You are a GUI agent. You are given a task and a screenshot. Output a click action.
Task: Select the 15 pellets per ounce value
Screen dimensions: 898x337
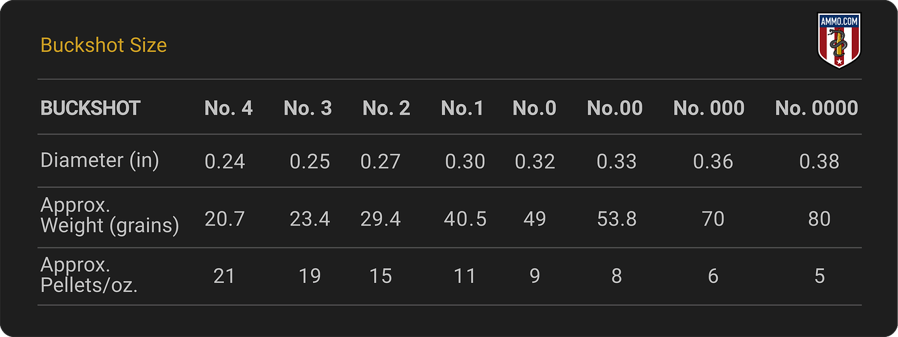pyautogui.click(x=381, y=276)
